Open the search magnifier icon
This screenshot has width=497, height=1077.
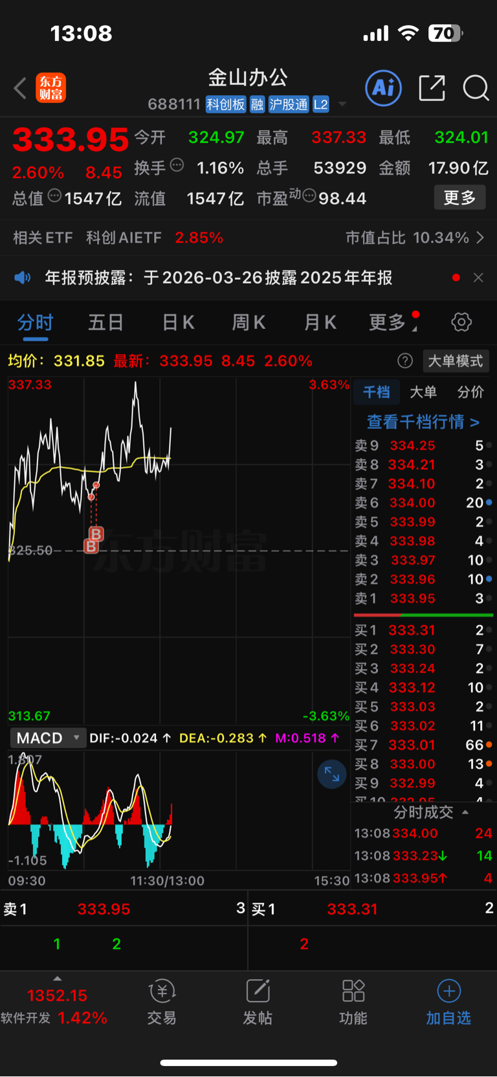coord(476,87)
